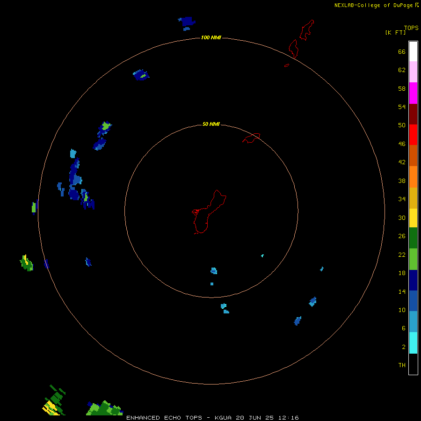Click the 'TH' threshold label
The image size is (421, 421).
[402, 365]
